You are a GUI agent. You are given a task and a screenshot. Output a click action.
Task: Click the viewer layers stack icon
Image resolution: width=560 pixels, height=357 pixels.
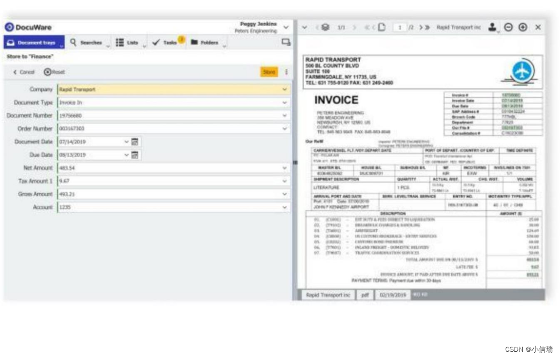(x=325, y=27)
